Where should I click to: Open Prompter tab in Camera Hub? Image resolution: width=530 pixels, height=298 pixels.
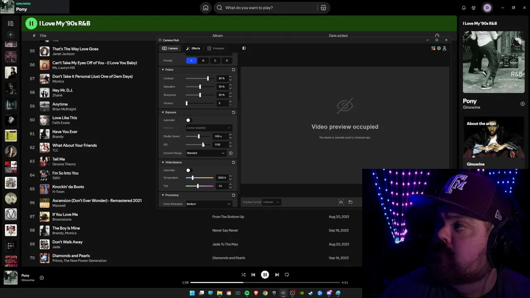pos(216,48)
